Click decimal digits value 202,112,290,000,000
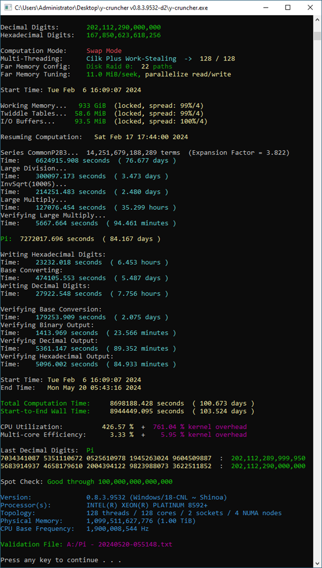322x568 pixels. 123,27
